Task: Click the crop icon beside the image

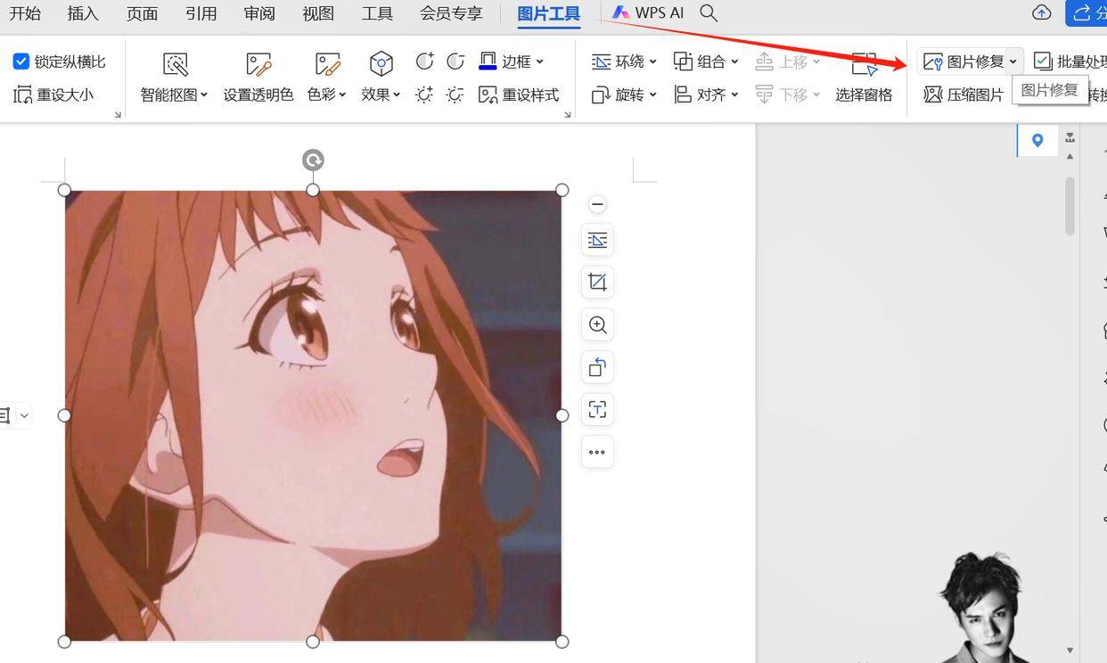Action: coord(597,282)
